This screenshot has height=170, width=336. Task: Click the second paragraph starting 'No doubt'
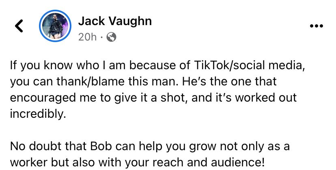pos(150,154)
